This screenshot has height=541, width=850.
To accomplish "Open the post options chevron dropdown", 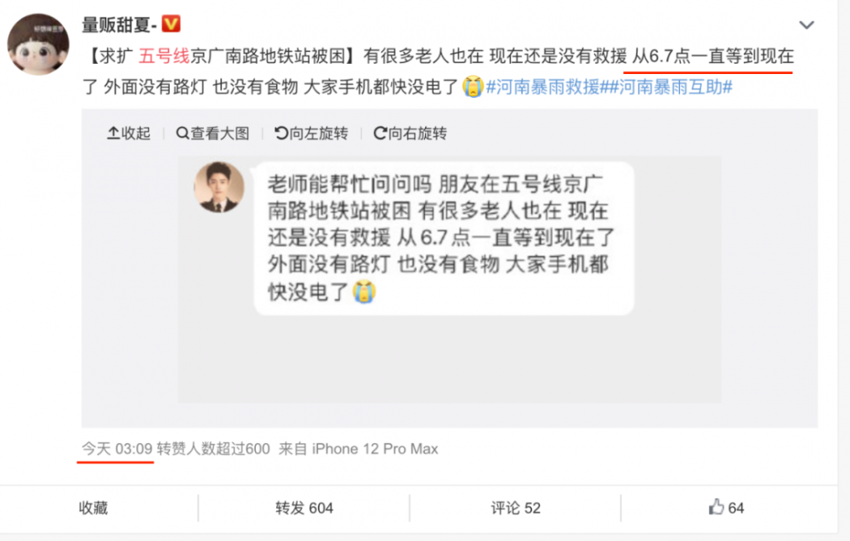I will pos(807,25).
